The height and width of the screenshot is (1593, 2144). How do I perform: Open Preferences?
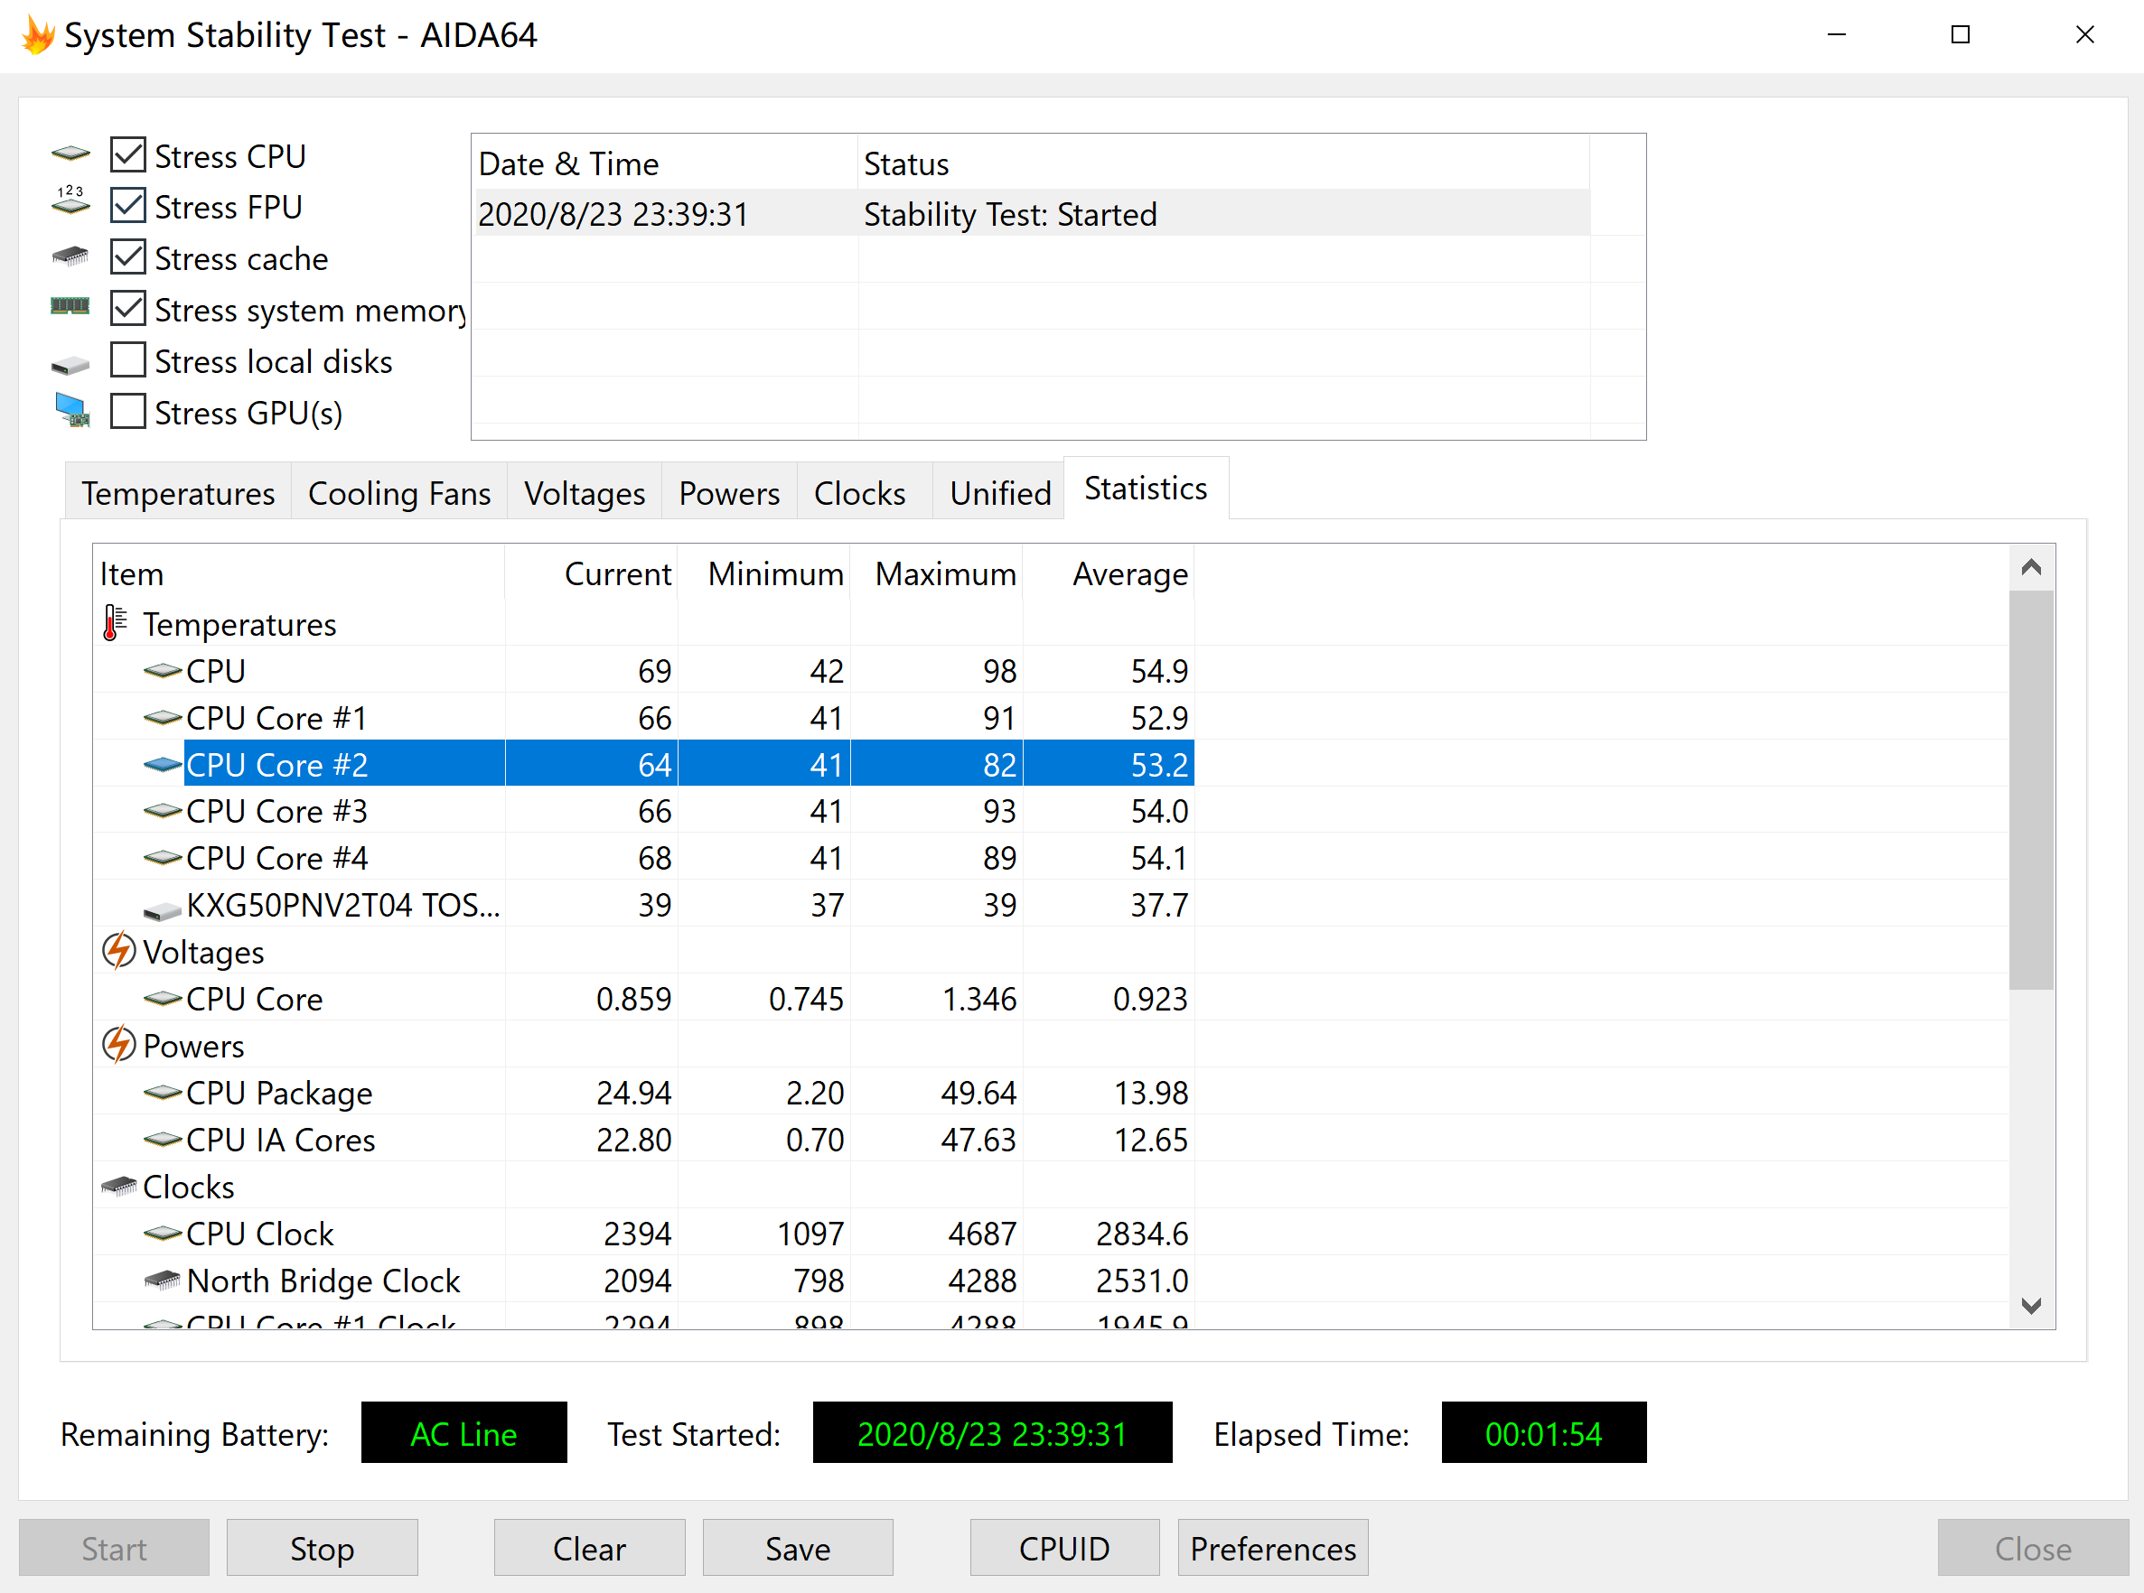point(1273,1548)
